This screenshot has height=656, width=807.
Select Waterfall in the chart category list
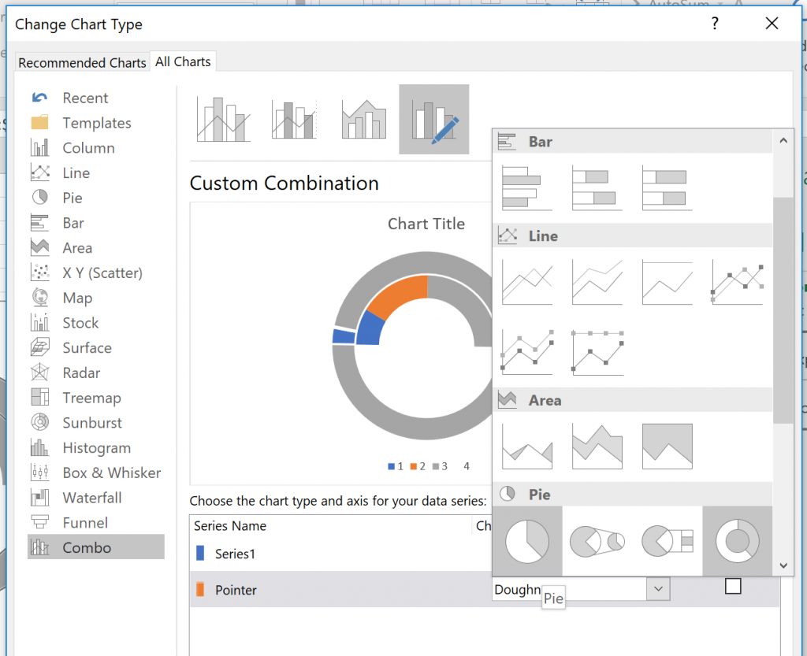click(91, 498)
